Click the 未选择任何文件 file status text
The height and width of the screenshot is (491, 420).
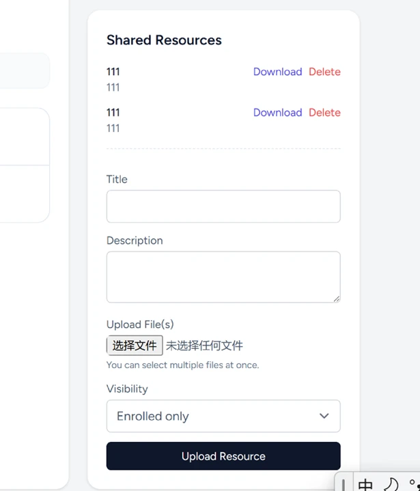coord(204,346)
